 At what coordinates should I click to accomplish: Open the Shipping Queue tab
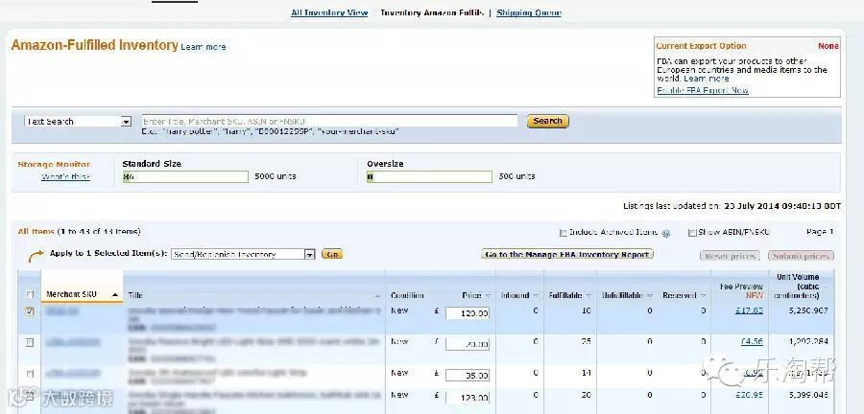(529, 12)
